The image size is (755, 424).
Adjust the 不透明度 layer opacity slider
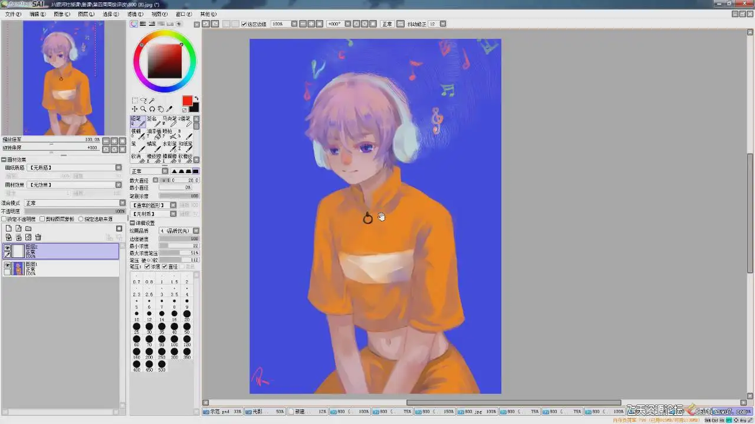pos(75,211)
